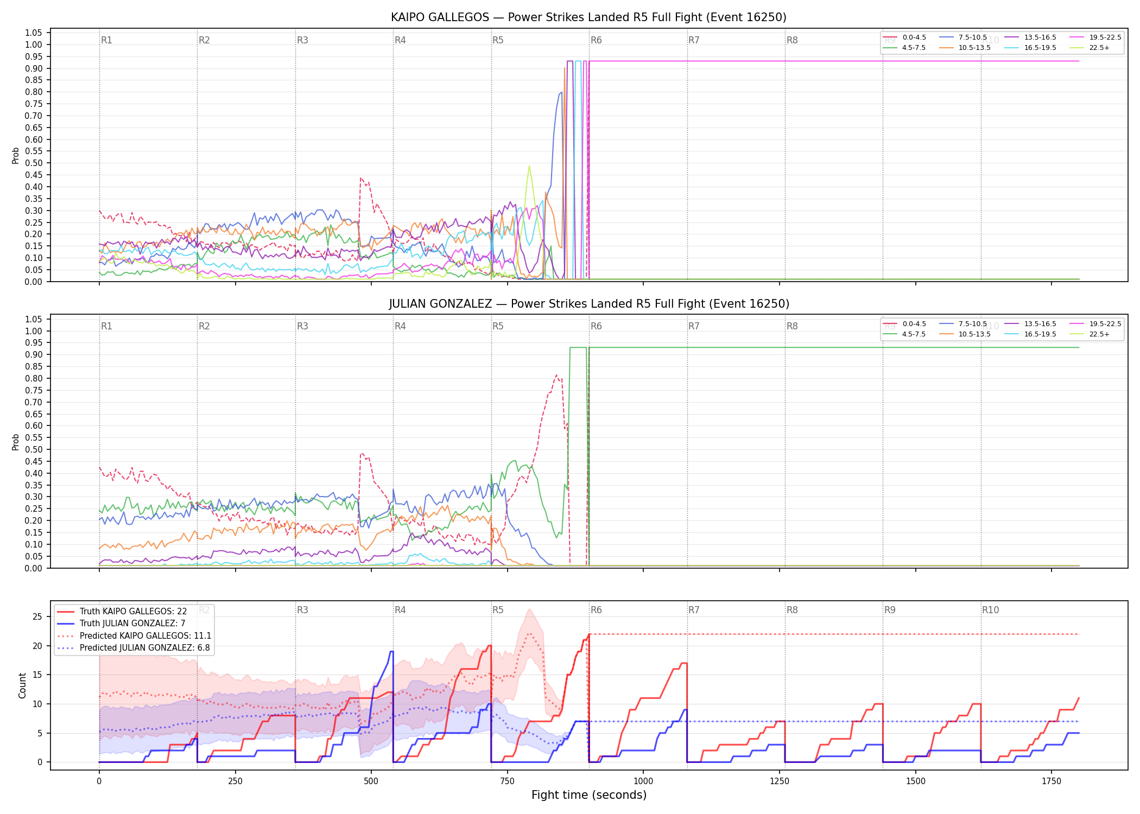Click the JULIAN GONZALEZ chart title
Viewport: 1140px width, 814px height.
click(x=589, y=304)
